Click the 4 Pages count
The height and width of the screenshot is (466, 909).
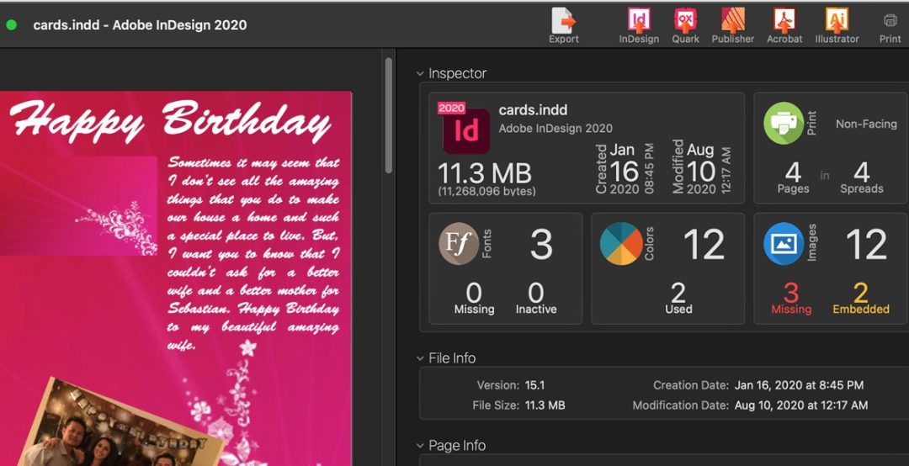[x=793, y=177]
